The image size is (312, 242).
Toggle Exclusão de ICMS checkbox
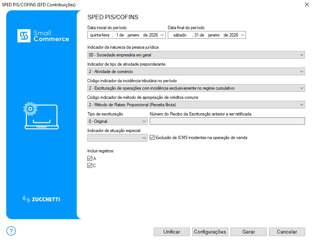pos(153,138)
